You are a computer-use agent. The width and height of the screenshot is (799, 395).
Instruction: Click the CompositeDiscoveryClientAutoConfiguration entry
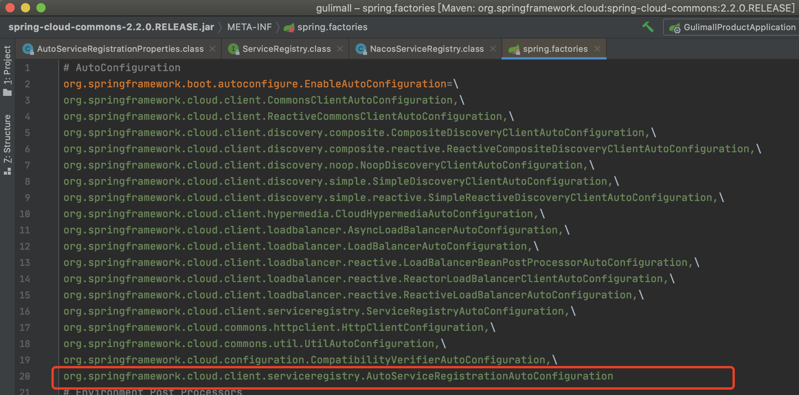354,133
